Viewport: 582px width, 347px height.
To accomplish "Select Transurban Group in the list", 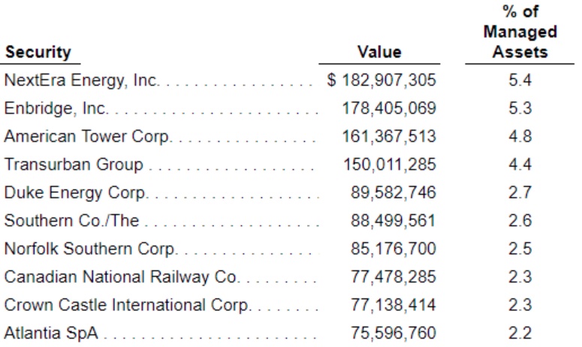I will tap(74, 165).
